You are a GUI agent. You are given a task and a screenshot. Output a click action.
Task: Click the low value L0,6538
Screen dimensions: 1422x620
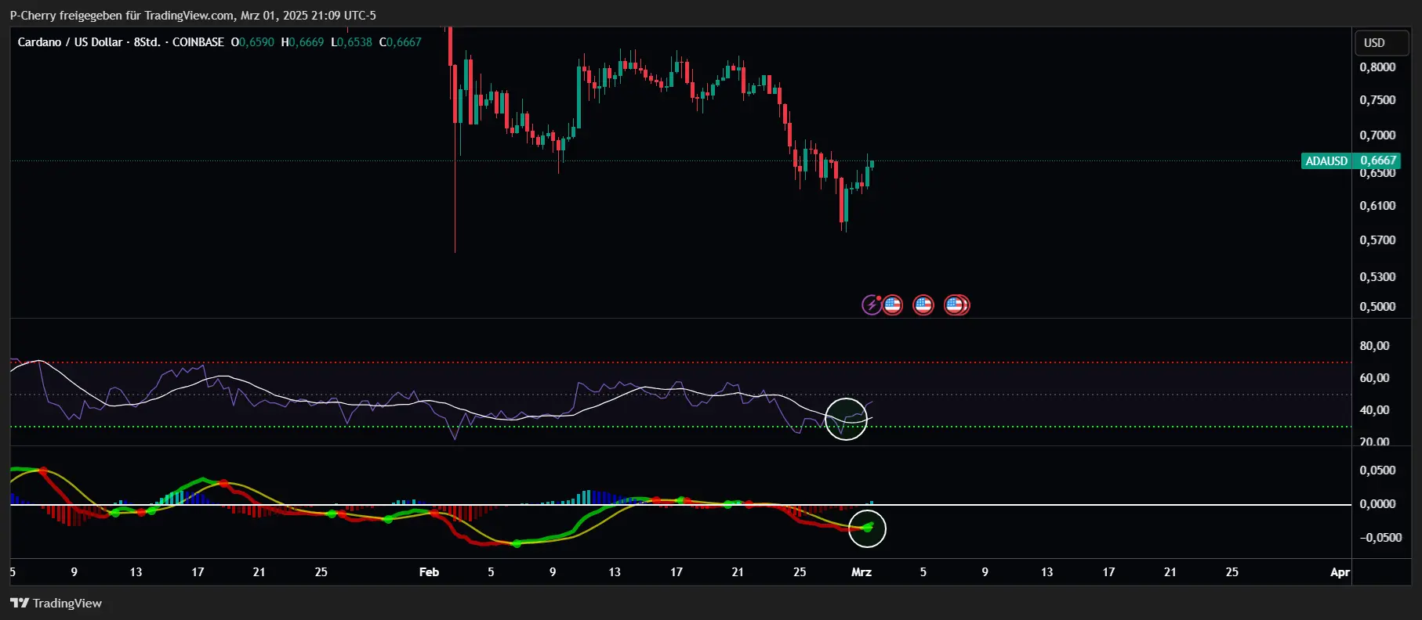pyautogui.click(x=351, y=42)
